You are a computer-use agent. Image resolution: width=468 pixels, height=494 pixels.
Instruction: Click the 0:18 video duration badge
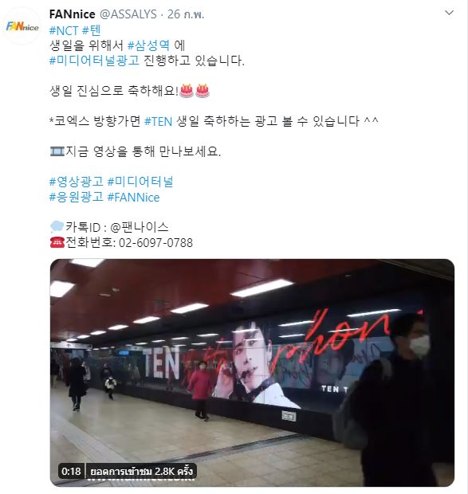click(x=71, y=472)
